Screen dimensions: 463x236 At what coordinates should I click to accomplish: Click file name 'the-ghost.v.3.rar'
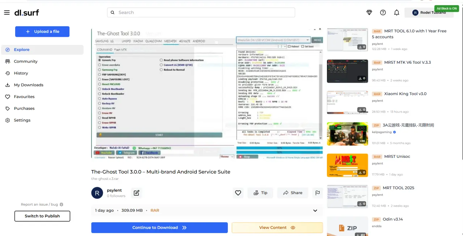pos(105,179)
